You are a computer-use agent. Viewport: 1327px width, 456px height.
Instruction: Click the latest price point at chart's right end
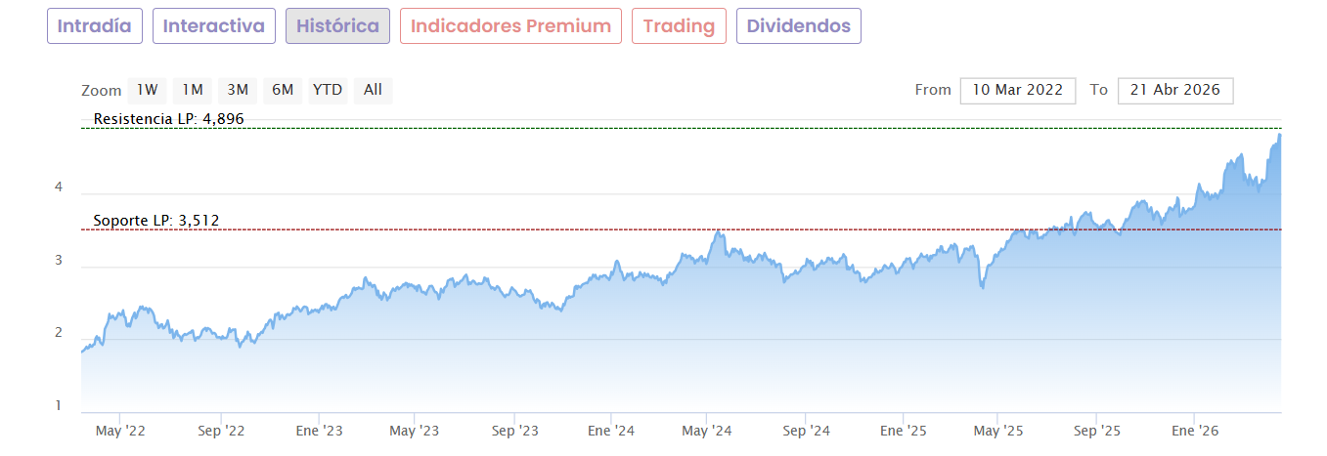click(x=1279, y=136)
